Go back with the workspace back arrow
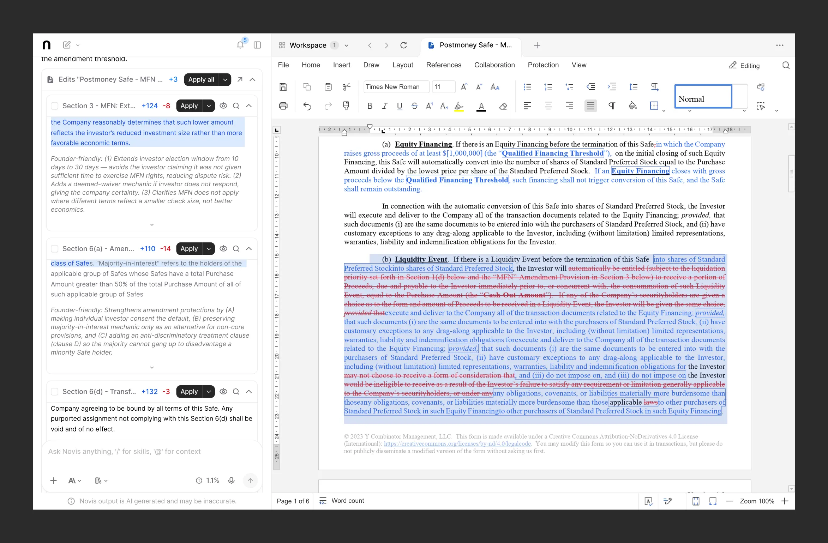Screen dimensions: 828x543 point(370,45)
